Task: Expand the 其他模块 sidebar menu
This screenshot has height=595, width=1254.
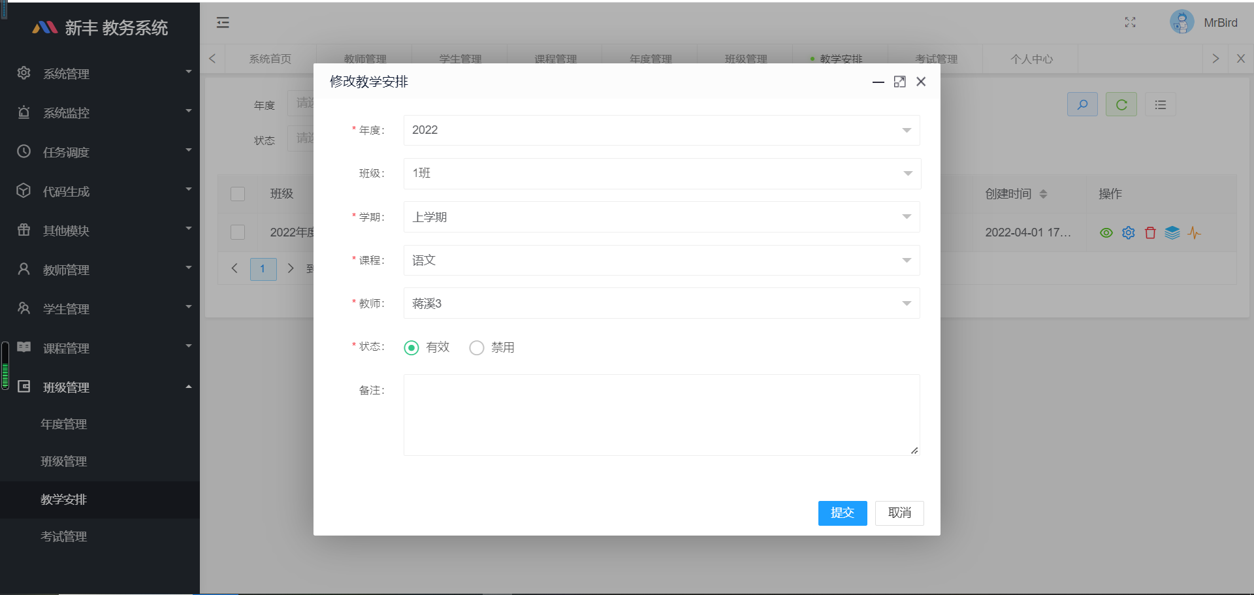Action: coord(100,230)
